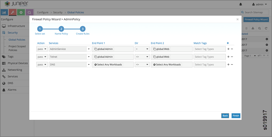
Task: Open Action dropdown for AdminService rule
Action: point(42,49)
